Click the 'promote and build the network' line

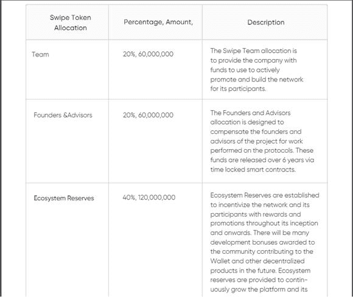click(x=257, y=79)
